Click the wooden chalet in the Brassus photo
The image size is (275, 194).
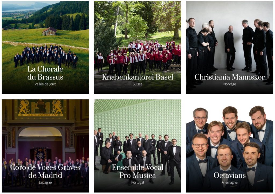pyautogui.click(x=49, y=31)
